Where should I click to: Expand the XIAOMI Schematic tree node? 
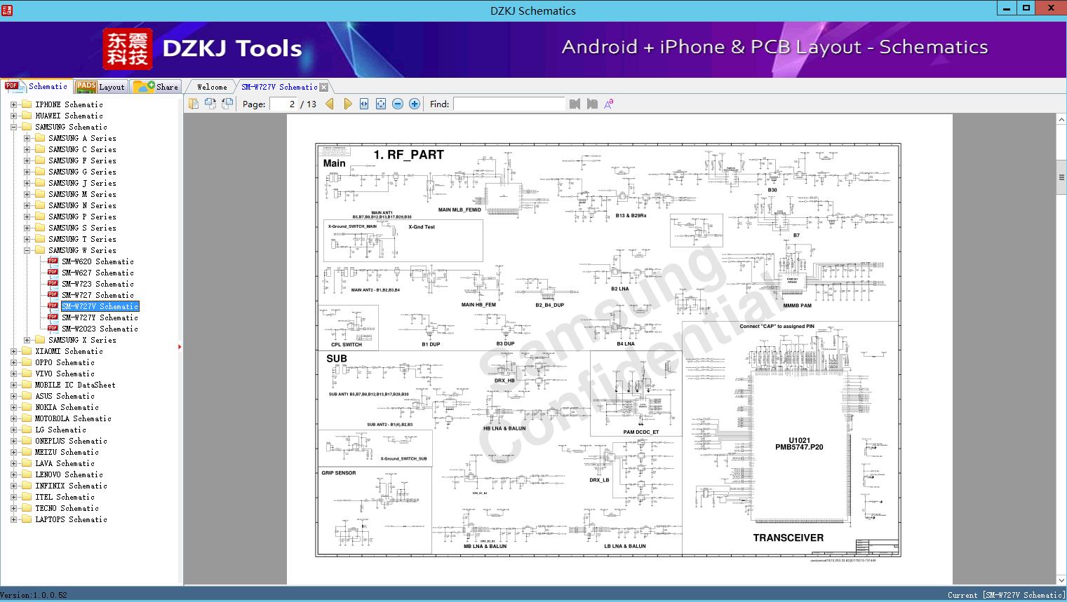pyautogui.click(x=13, y=351)
